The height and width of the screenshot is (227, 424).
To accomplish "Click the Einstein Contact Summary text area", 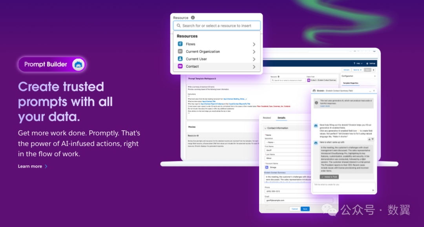I will coord(288,178).
